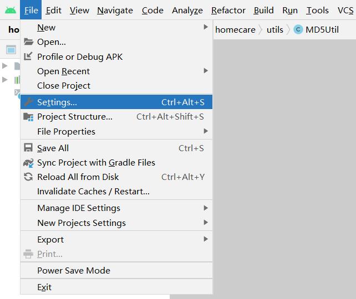Open the Refactor menu

pos(228,10)
